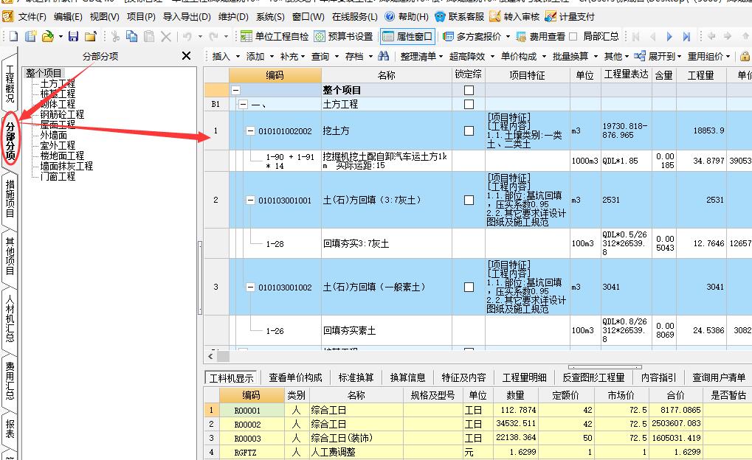
Task: Save the project with floppy icon
Action: pos(73,36)
